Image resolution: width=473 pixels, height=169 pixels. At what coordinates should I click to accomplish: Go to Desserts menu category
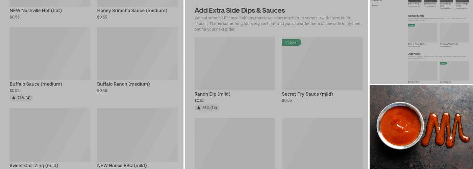click(375, 5)
